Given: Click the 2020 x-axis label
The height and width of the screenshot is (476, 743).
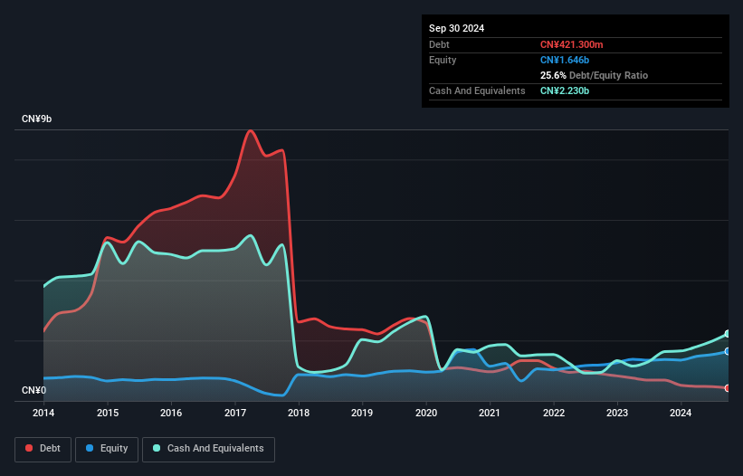Looking at the screenshot, I should pyautogui.click(x=426, y=413).
